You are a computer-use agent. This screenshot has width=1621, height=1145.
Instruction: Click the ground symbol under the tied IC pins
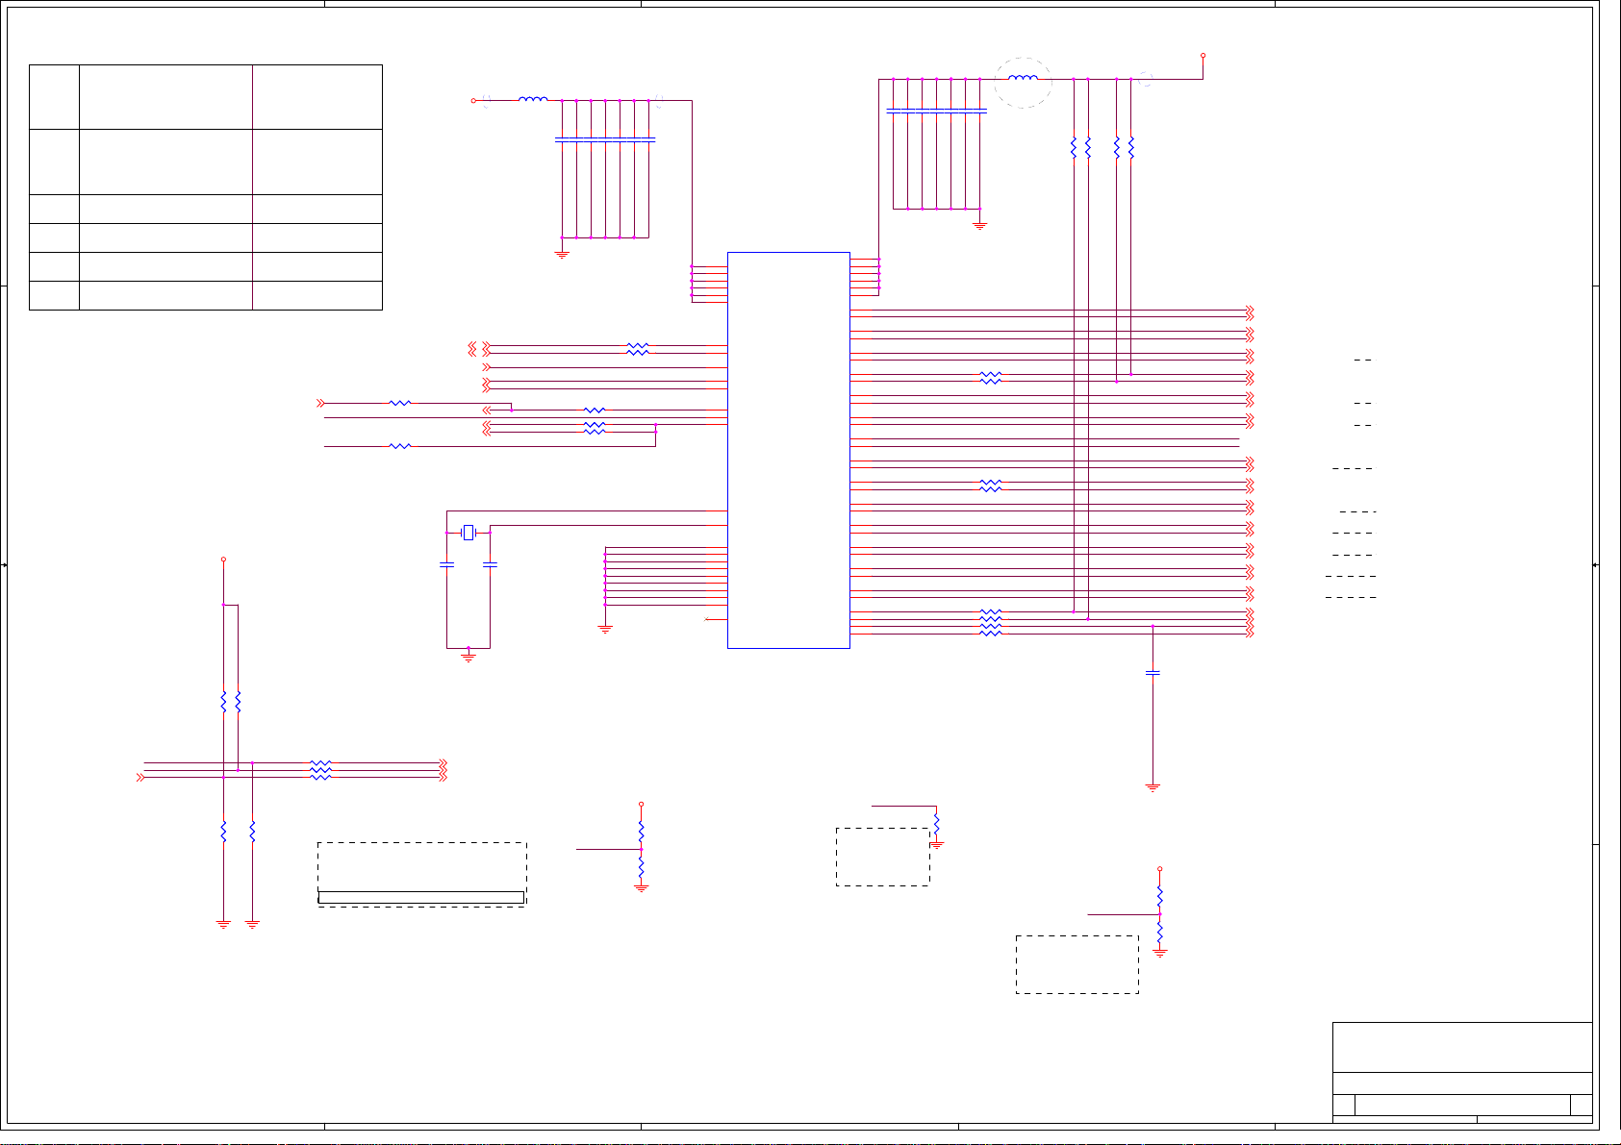605,629
